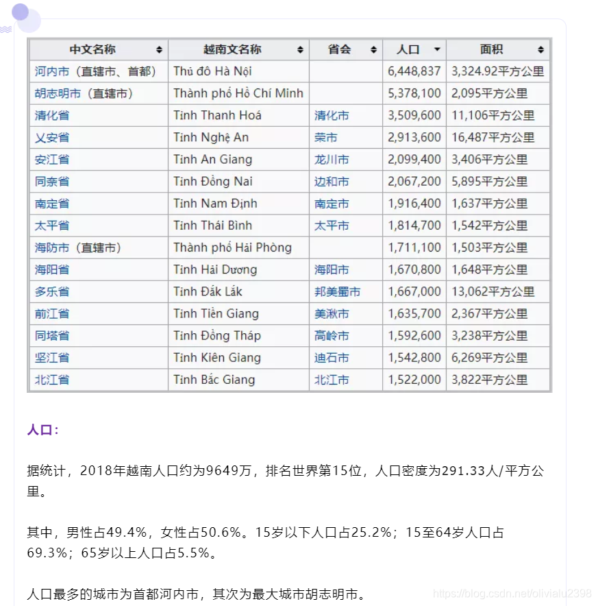Select population value 6,448,837
The image size is (598, 606).
(414, 71)
